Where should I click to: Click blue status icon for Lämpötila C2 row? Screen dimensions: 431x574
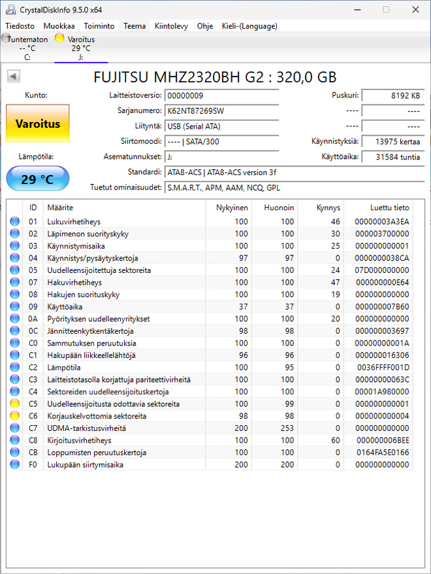[14, 367]
